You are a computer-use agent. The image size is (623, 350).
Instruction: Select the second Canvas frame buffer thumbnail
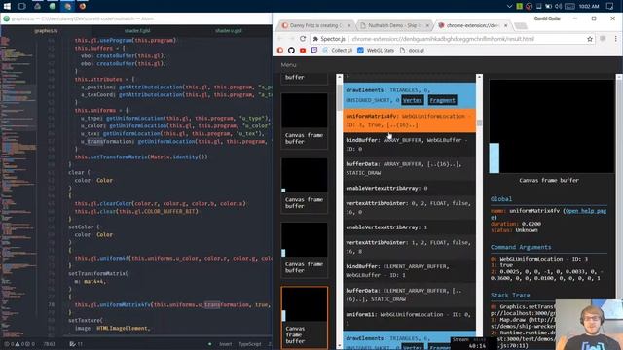tap(305, 121)
